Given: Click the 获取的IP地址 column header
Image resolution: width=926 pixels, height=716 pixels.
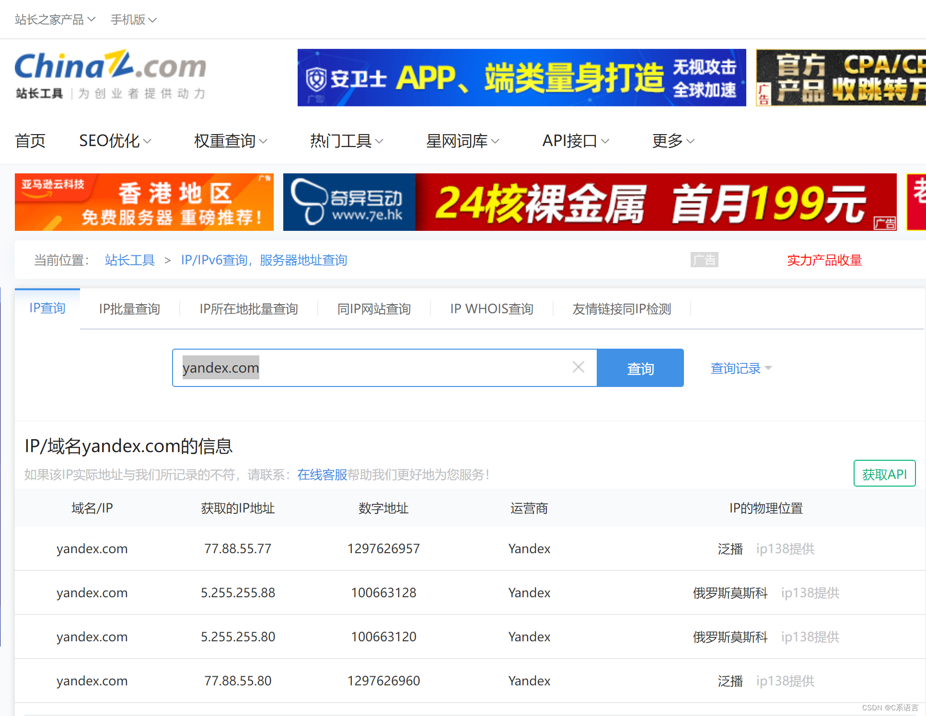Looking at the screenshot, I should pyautogui.click(x=238, y=508).
